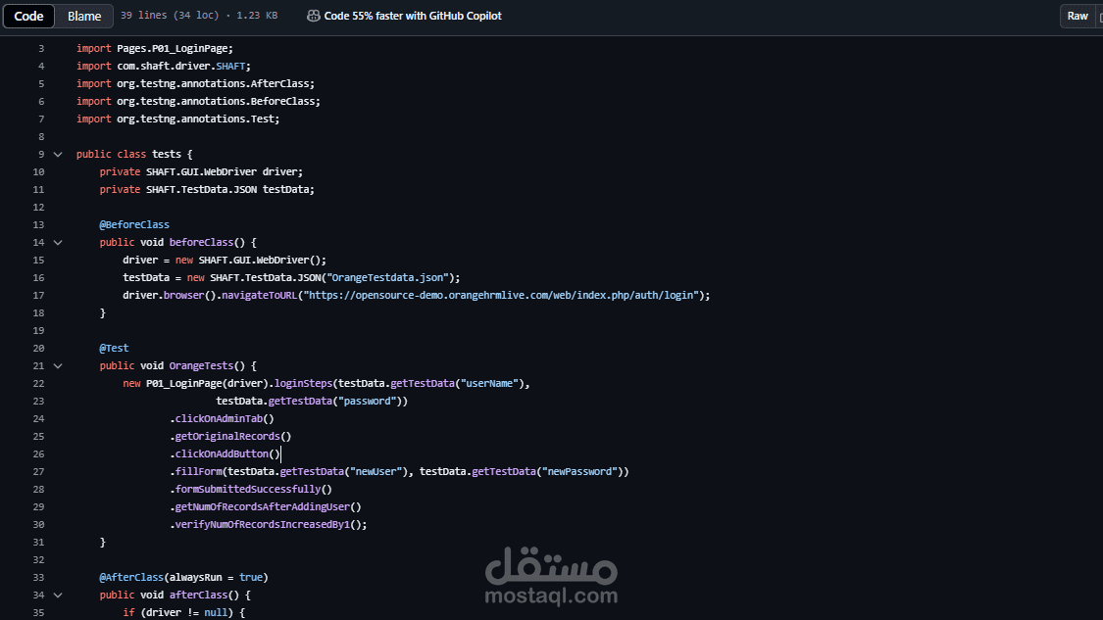This screenshot has height=620, width=1103.
Task: Open the Raw file view
Action: tap(1077, 16)
